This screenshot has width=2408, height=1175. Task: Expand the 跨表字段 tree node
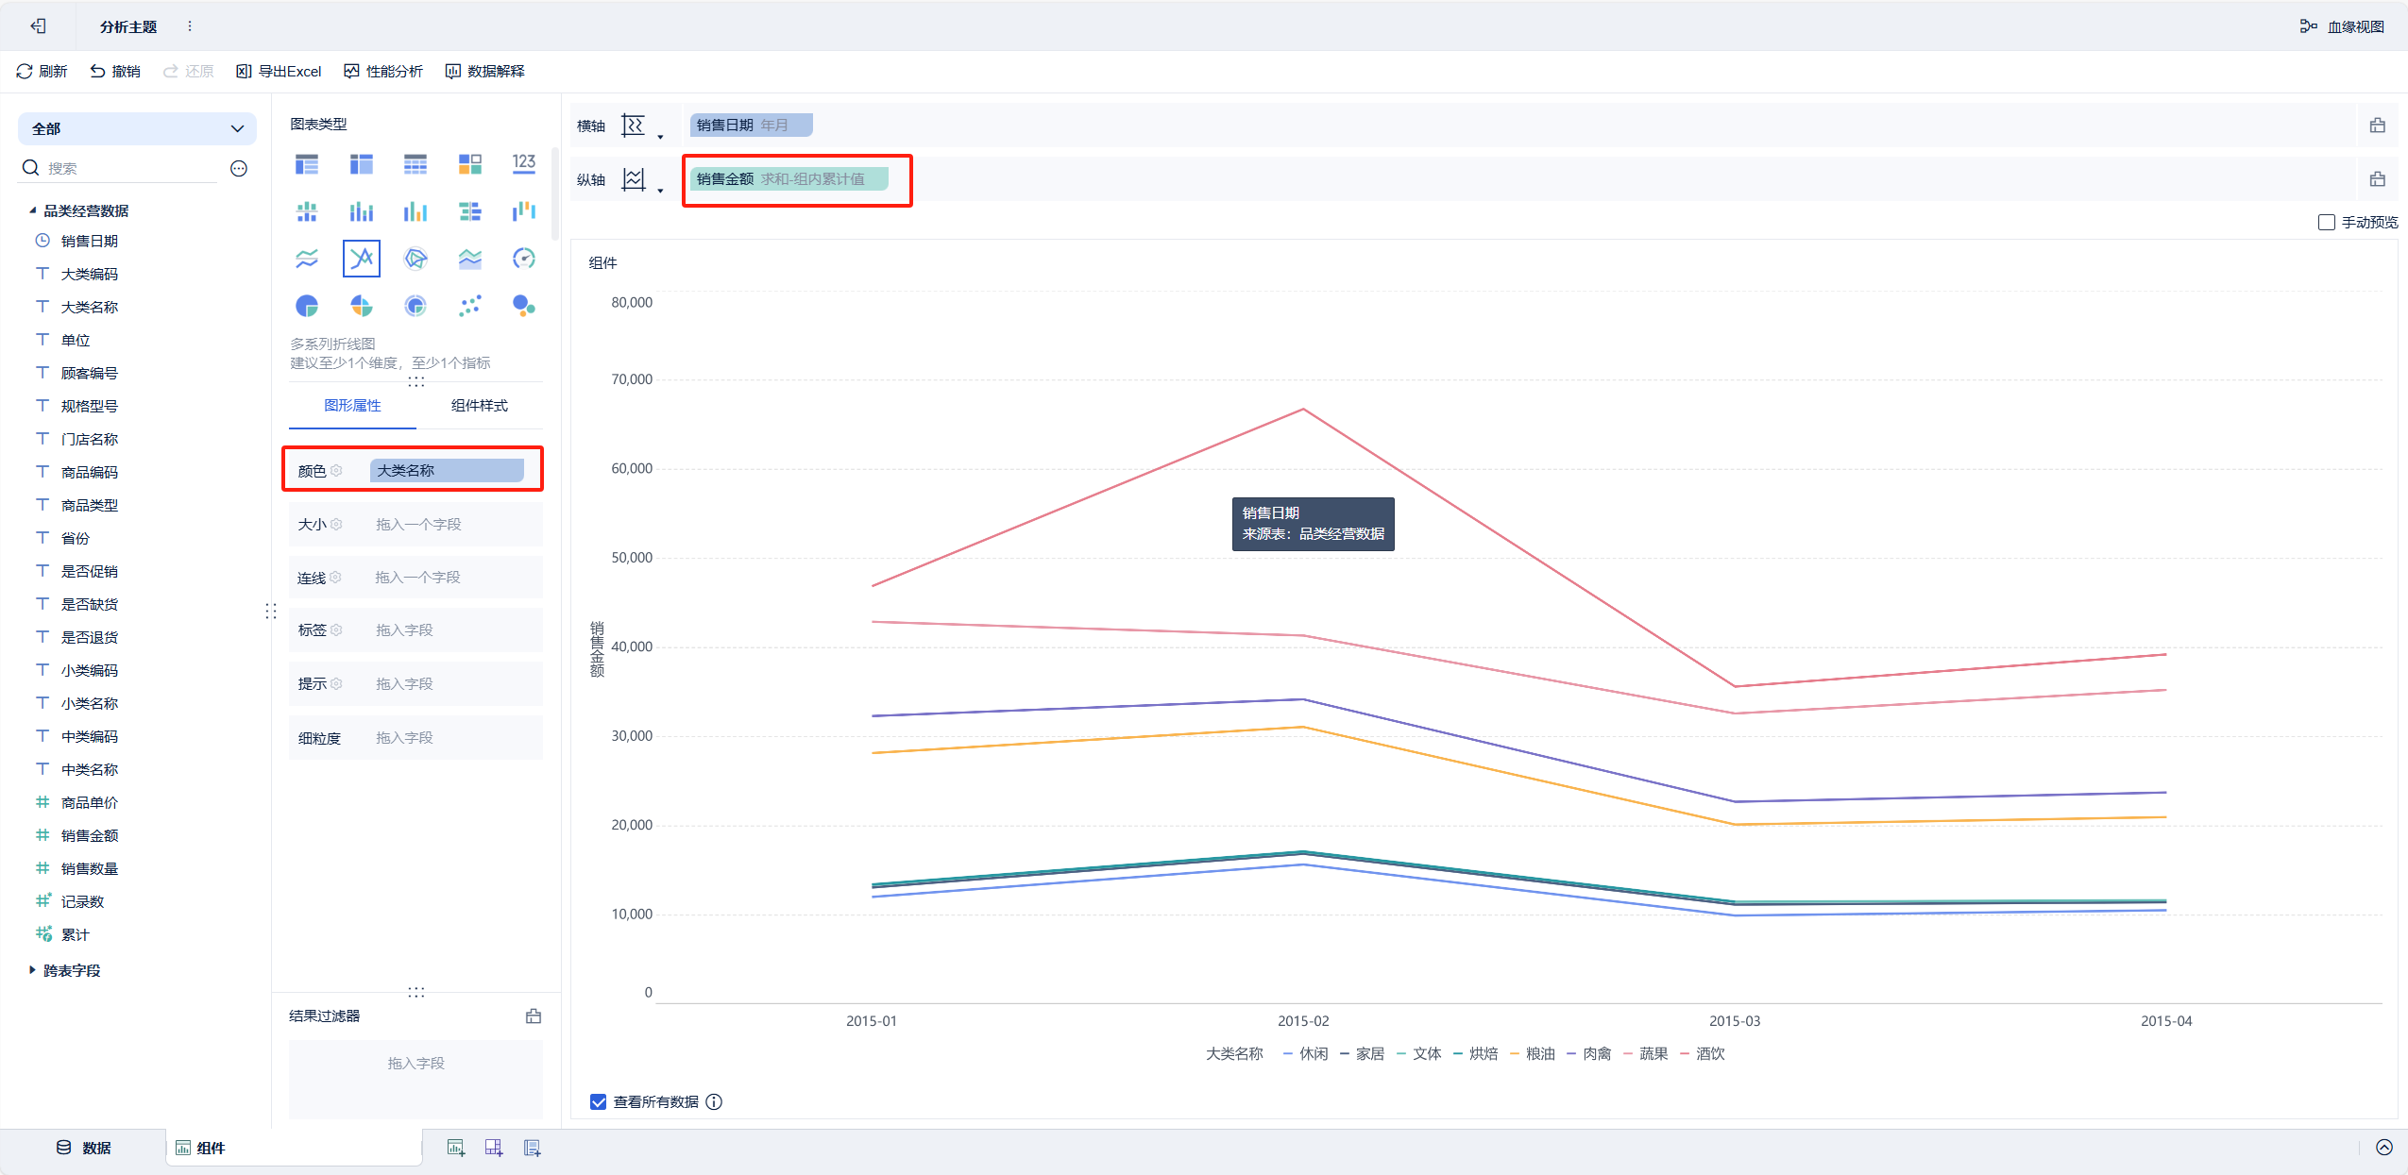click(x=32, y=970)
